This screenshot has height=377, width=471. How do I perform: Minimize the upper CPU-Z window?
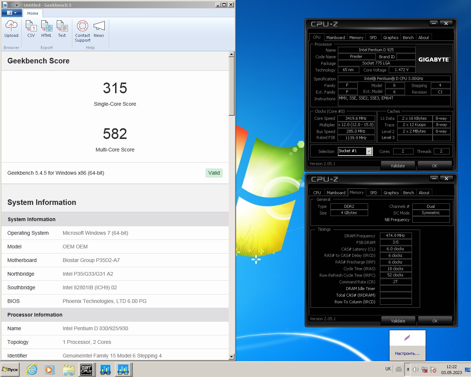click(434, 23)
